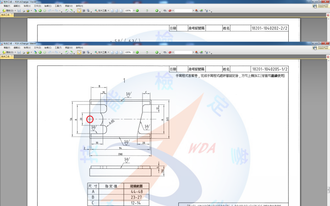Screen dimensions: 330x206
Task: Open the 檔案(F) menu in front window
Action: point(7,48)
